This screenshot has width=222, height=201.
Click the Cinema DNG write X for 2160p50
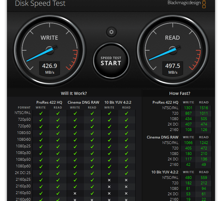click(75, 193)
